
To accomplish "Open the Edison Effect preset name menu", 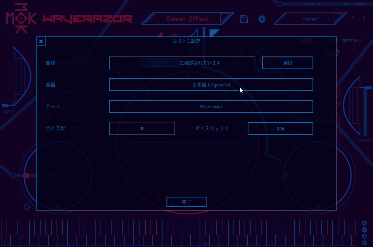I will click(188, 19).
